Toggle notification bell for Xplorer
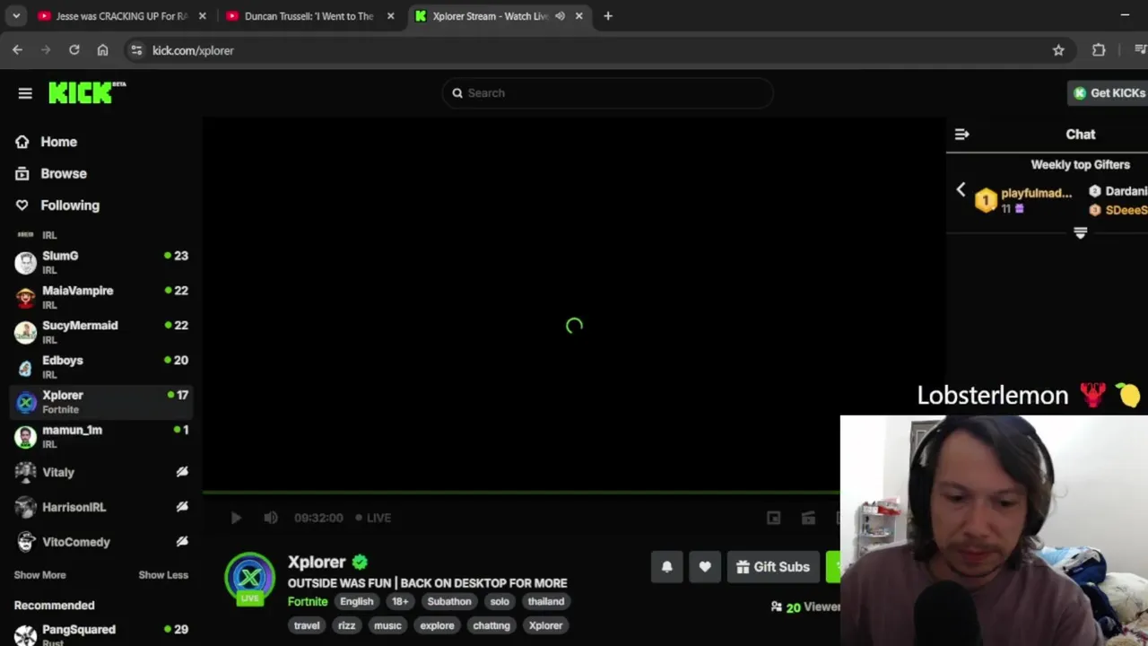This screenshot has height=646, width=1148. point(666,567)
